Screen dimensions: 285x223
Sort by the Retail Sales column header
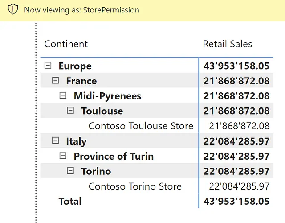(x=227, y=44)
